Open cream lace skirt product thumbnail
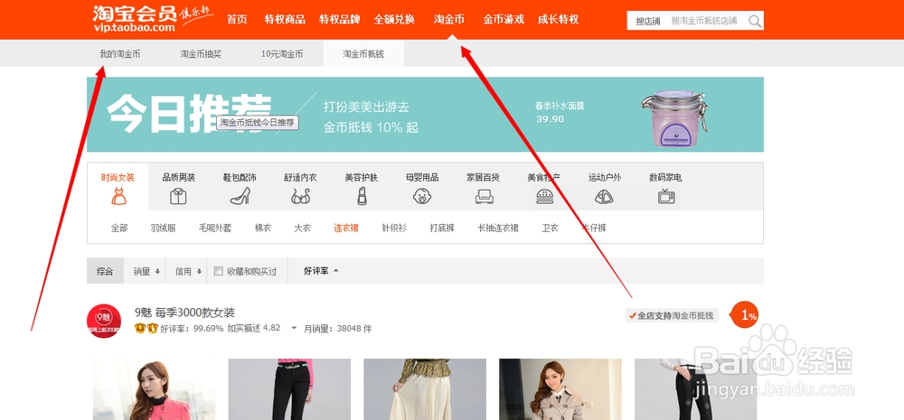The height and width of the screenshot is (420, 904). coord(424,389)
